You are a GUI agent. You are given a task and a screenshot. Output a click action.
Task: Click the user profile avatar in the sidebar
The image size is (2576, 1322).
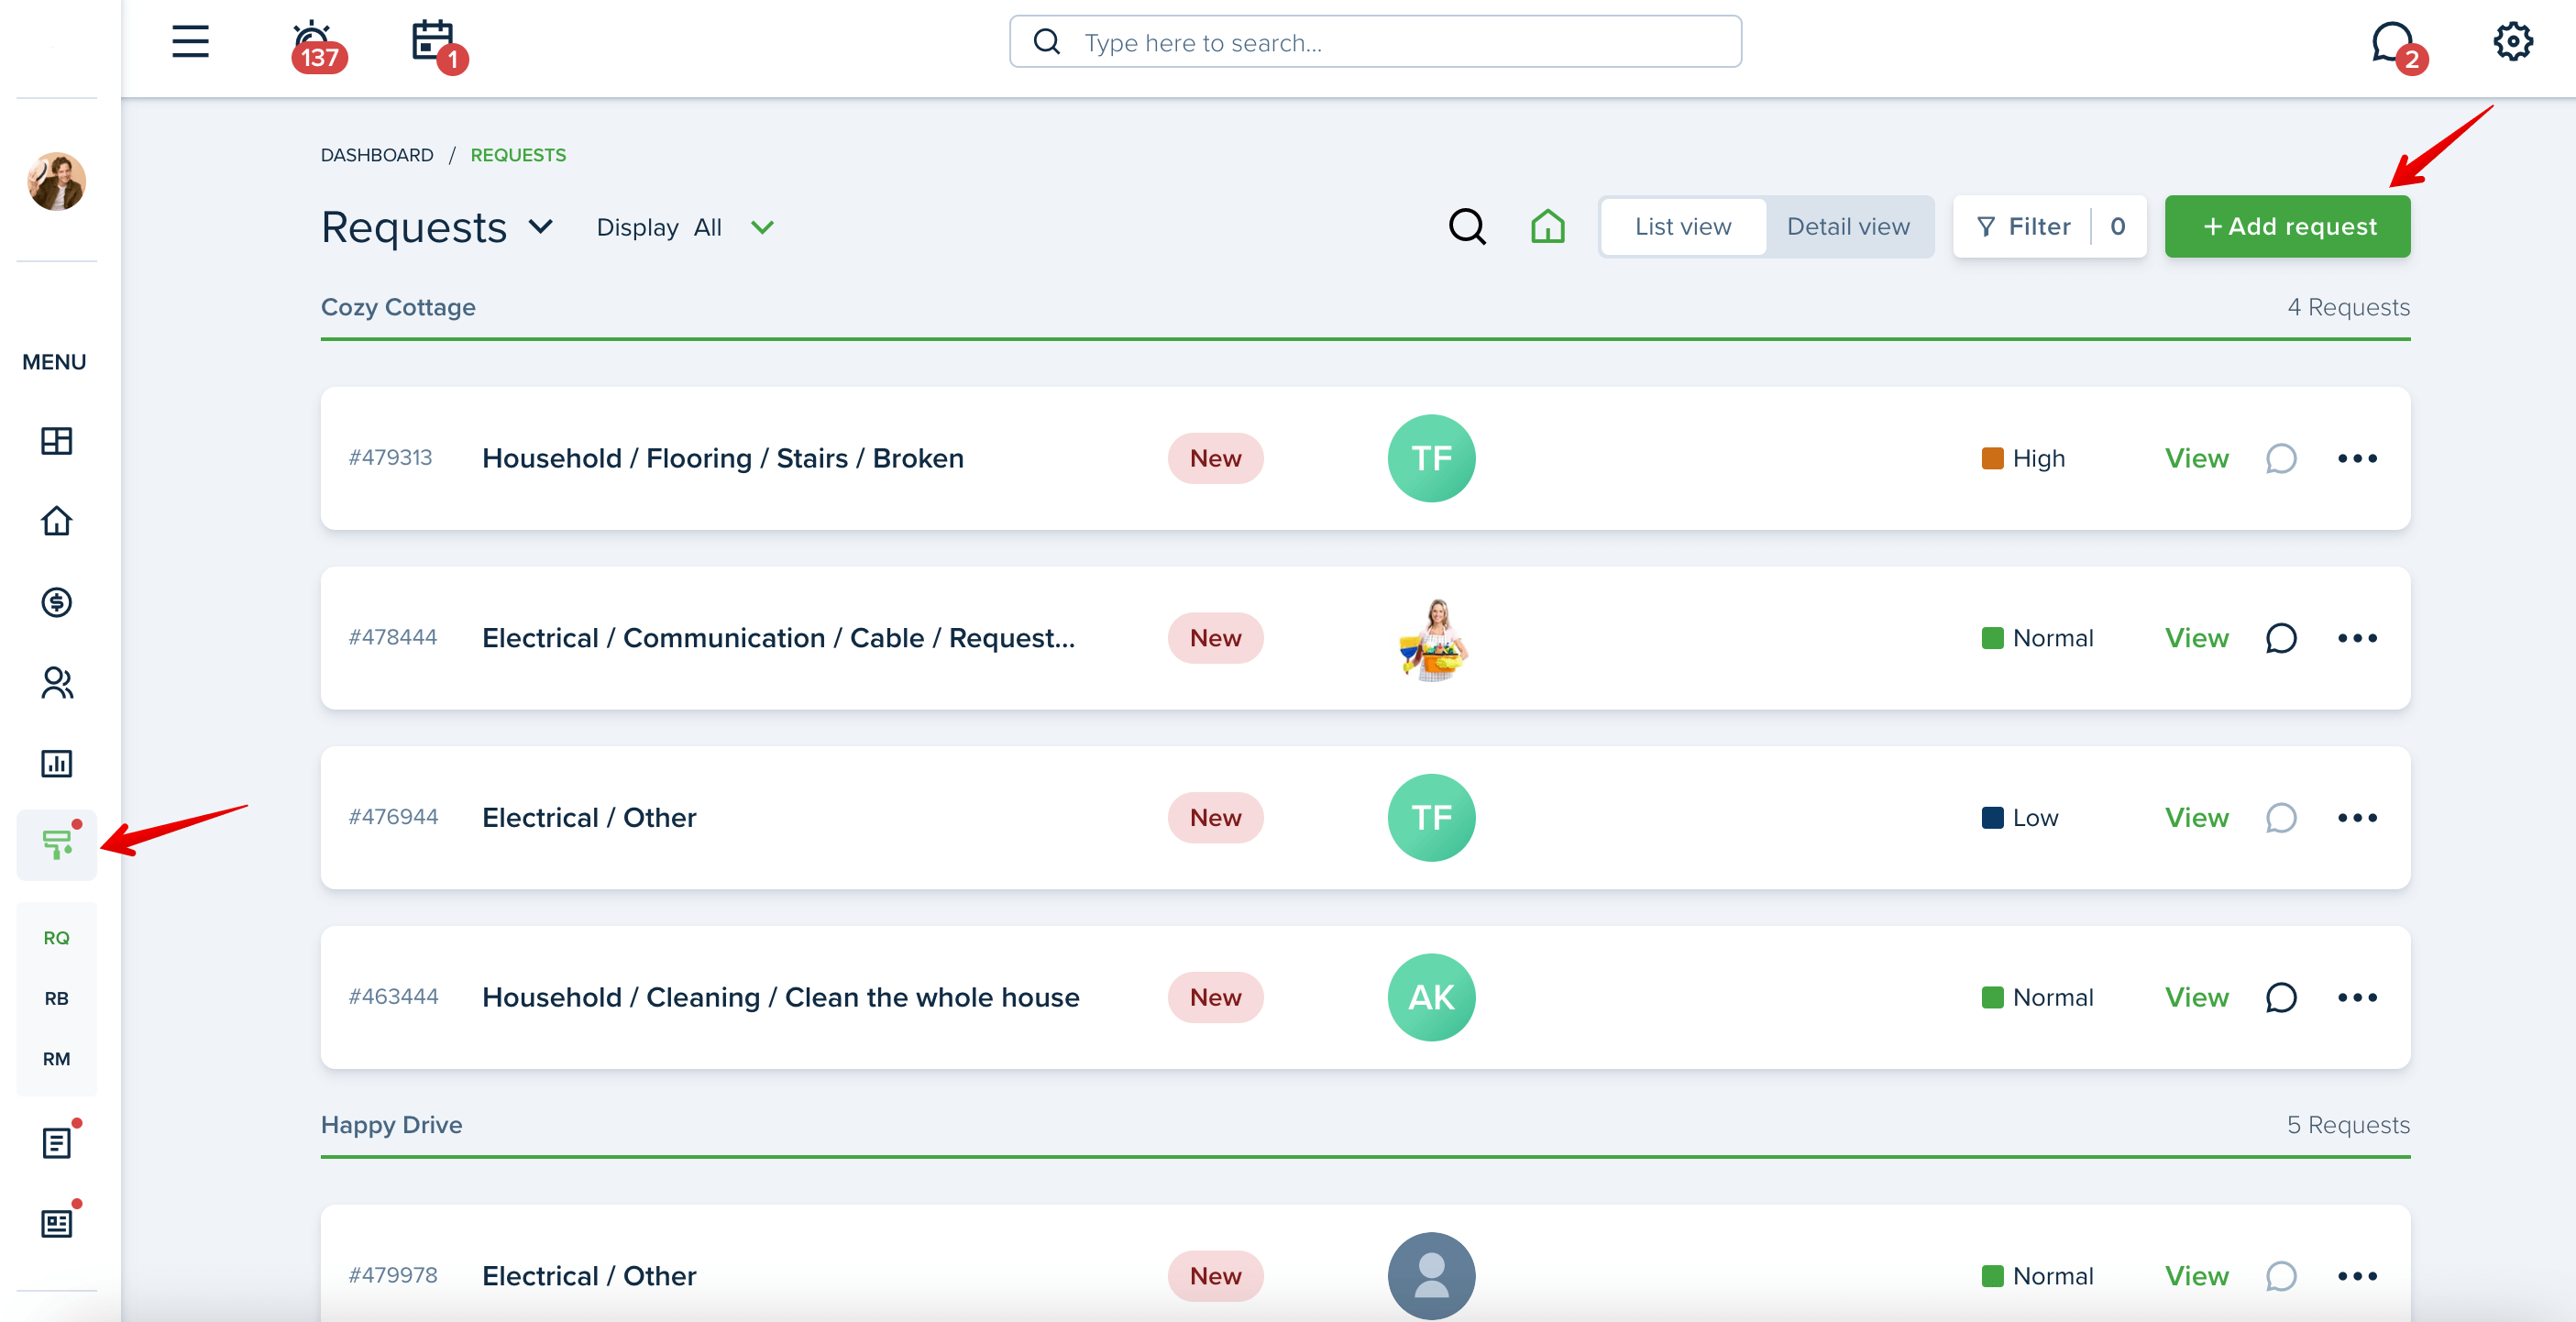pyautogui.click(x=56, y=181)
